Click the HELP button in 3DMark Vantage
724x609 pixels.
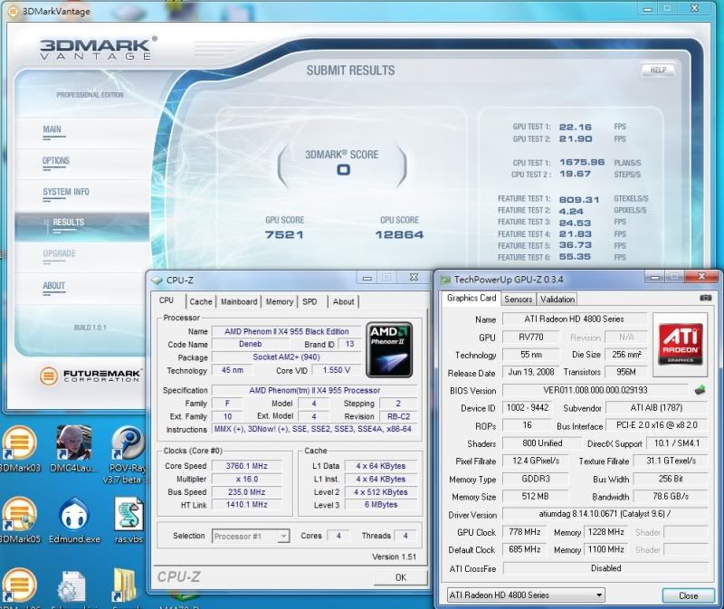tap(658, 71)
